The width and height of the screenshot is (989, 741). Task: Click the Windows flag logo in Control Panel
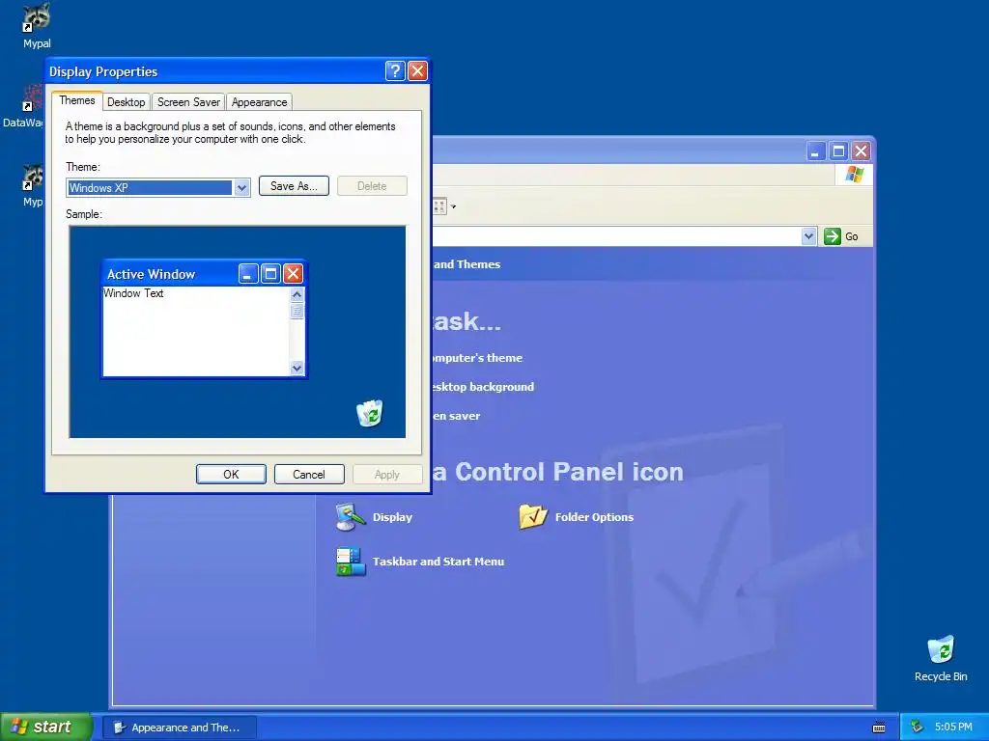pos(855,174)
